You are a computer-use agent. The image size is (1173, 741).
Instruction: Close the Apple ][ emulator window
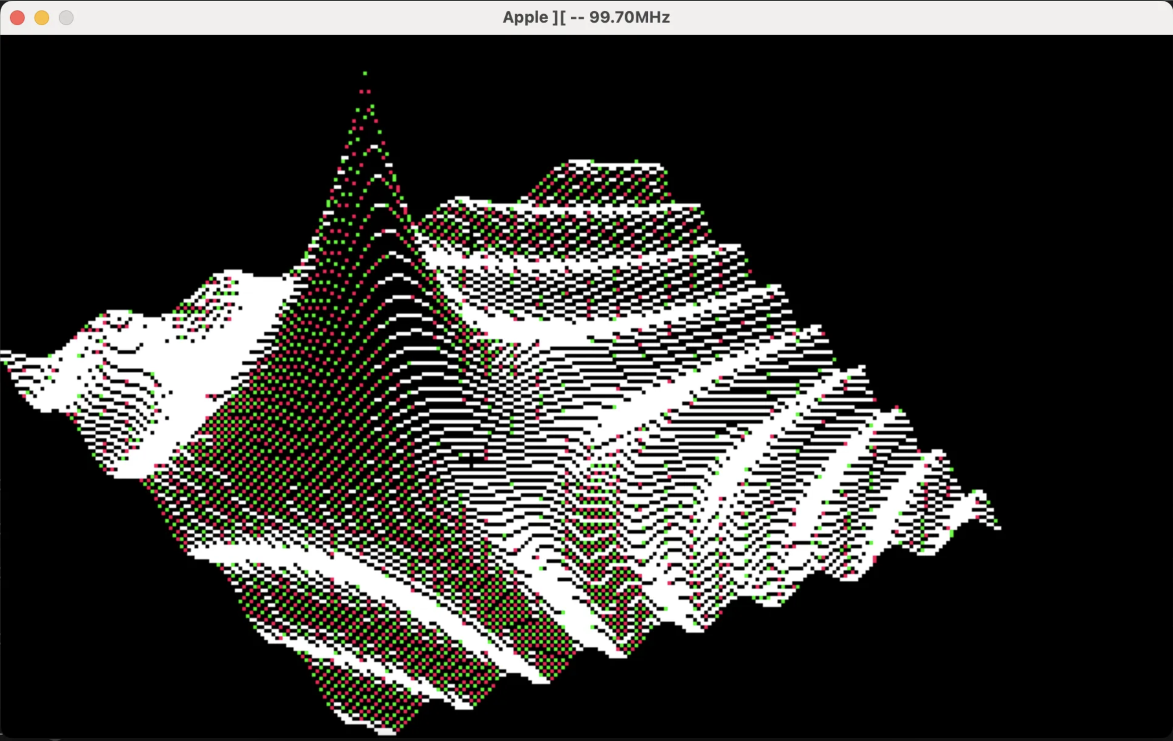[x=17, y=18]
